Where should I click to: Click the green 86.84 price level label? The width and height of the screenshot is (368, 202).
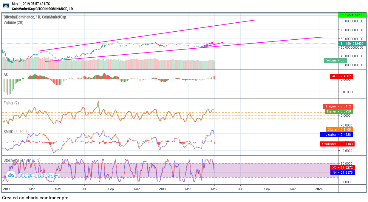[x=352, y=15]
